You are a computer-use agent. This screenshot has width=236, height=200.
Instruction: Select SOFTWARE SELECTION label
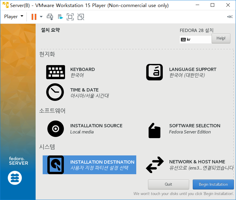pos(195,126)
